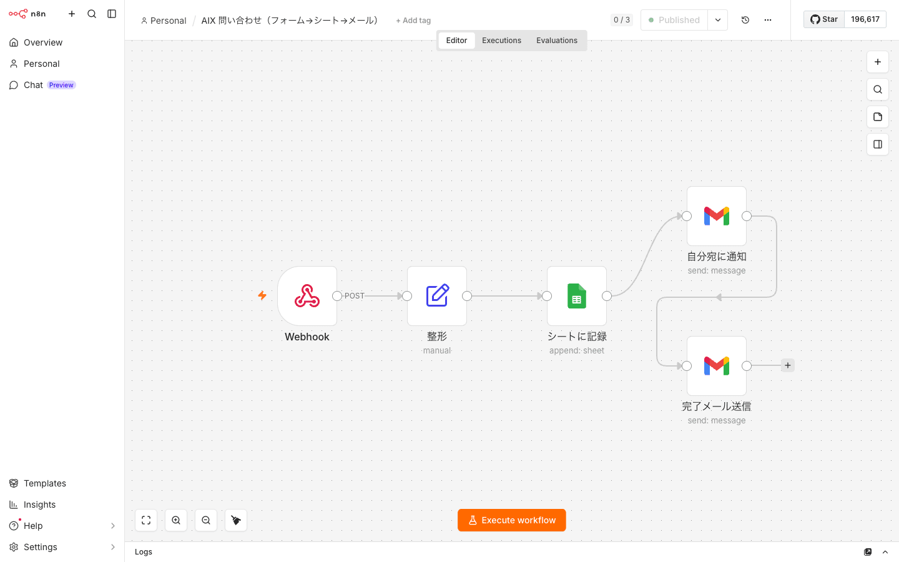
Task: Click Execute workflow
Action: tap(512, 520)
